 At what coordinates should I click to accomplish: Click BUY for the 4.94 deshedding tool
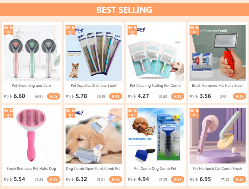click(x=178, y=179)
